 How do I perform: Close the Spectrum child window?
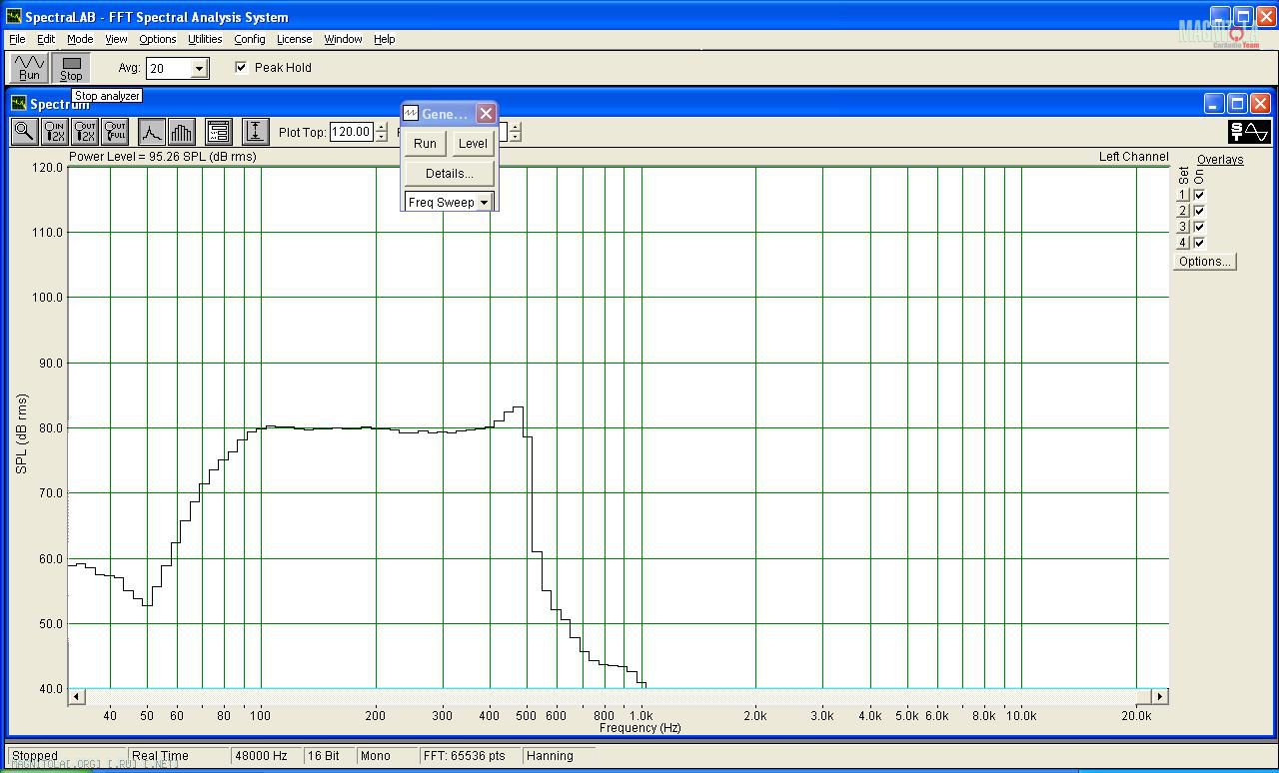[x=1261, y=103]
